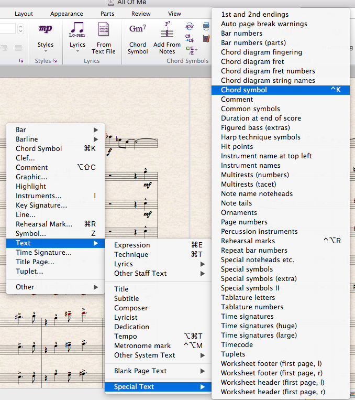Click the justify text alignment icon
Screen dimensions: 355x400
pos(18,48)
